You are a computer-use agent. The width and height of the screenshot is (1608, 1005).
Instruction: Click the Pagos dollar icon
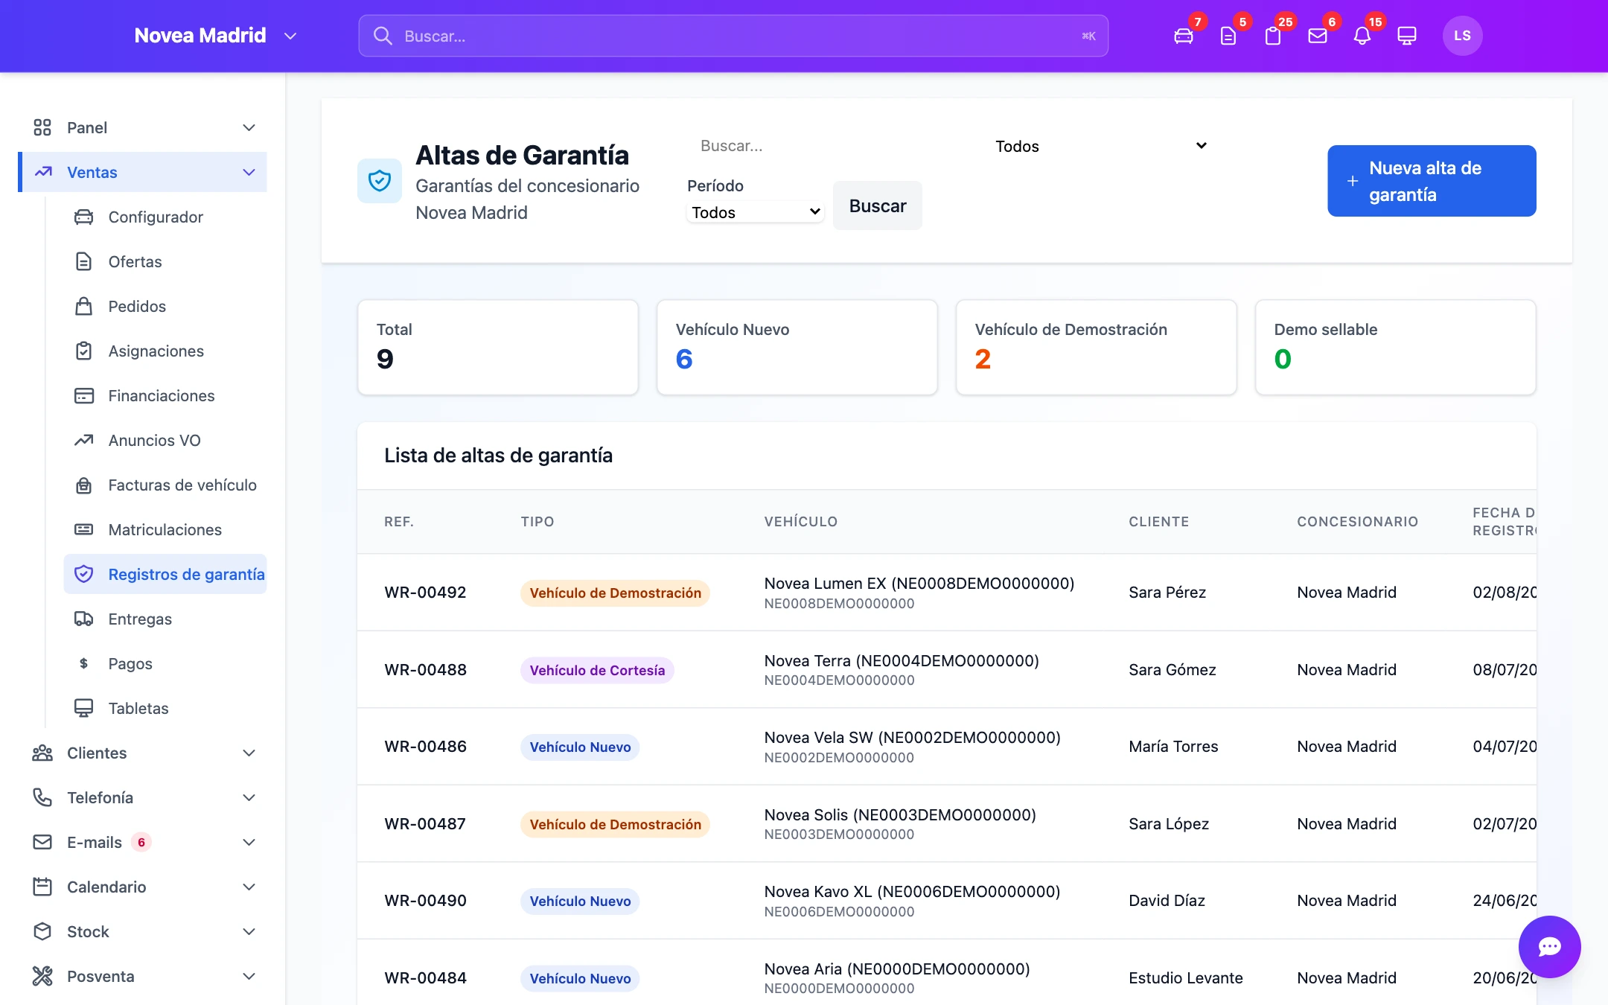pyautogui.click(x=83, y=663)
